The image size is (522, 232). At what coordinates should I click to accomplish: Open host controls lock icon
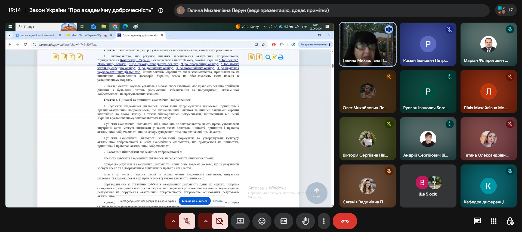(x=510, y=221)
